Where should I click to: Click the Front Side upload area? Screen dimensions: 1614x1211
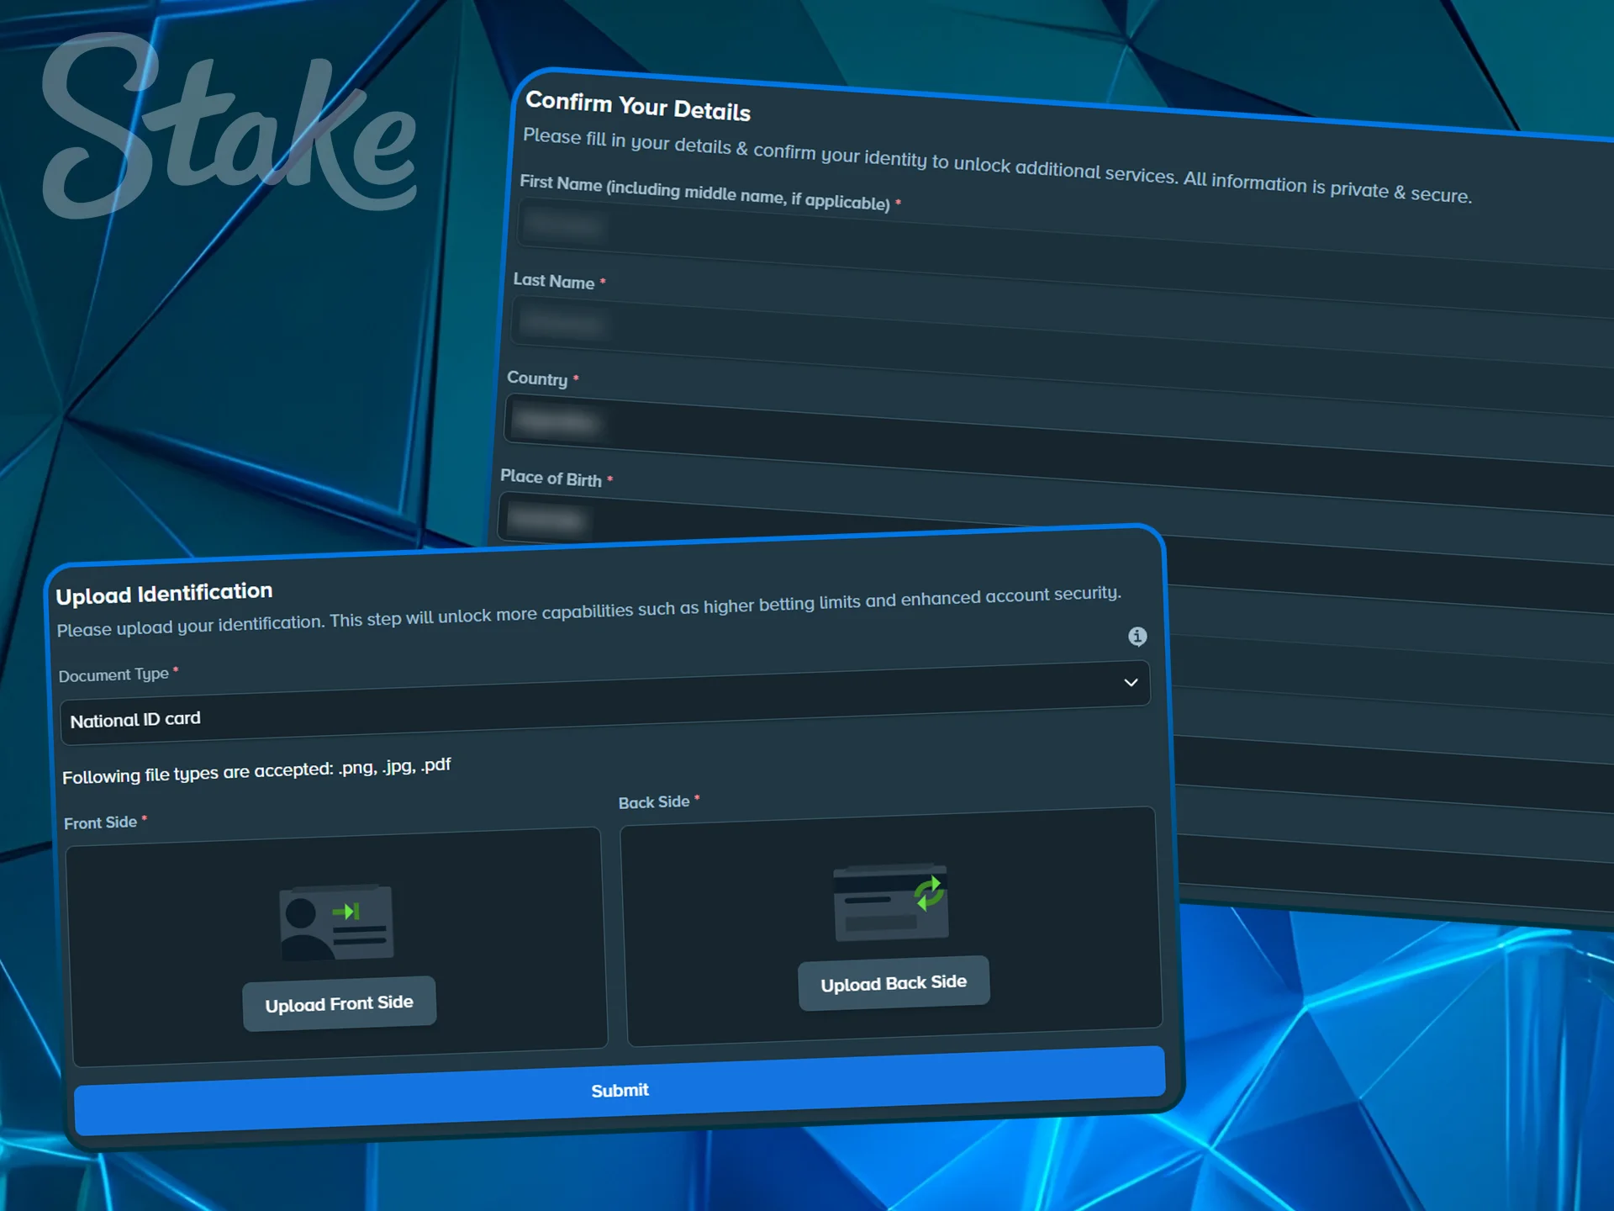point(336,948)
